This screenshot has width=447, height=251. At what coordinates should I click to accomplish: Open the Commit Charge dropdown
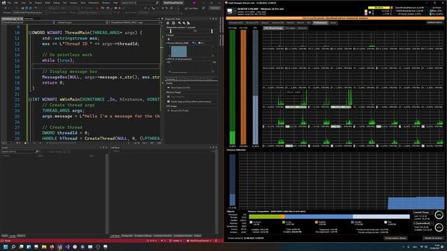click(x=423, y=213)
